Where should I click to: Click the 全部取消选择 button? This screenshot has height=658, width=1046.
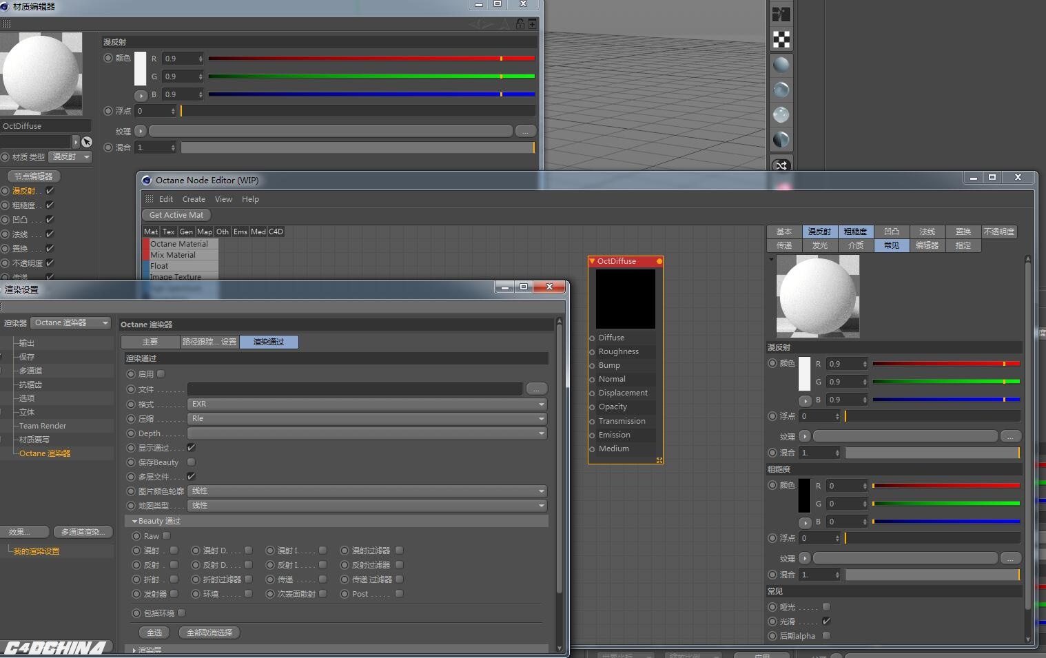click(x=209, y=633)
